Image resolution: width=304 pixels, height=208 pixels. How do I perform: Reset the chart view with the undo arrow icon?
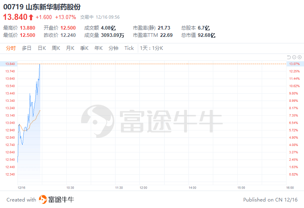point(289,57)
